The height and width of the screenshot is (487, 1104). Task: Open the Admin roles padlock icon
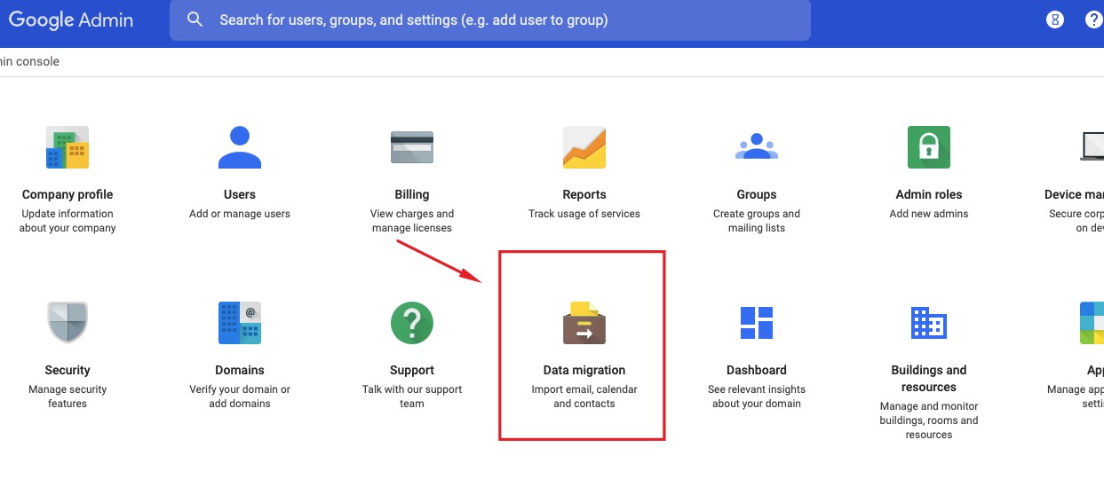tap(929, 147)
